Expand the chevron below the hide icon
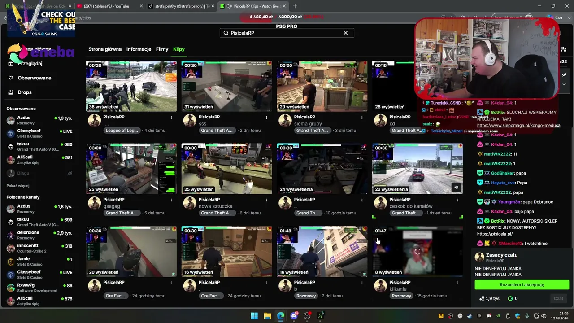Viewport: 574px width, 323px height. [564, 84]
